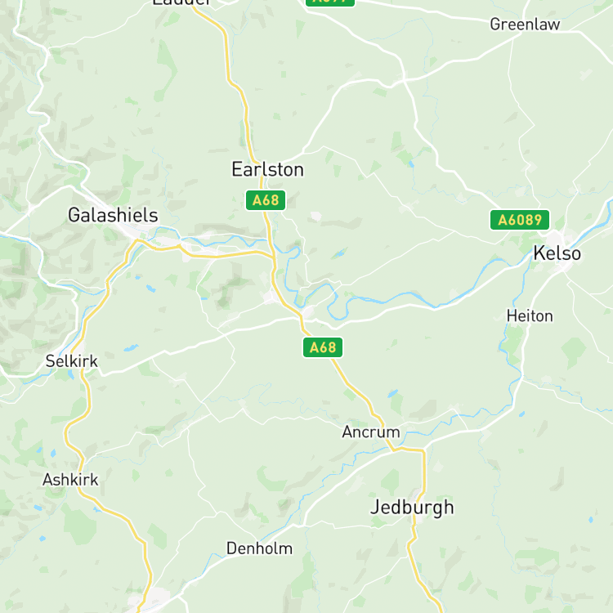Click the small blue lake east of Earlston's A68
Screen dimensions: 613x613
(339, 253)
